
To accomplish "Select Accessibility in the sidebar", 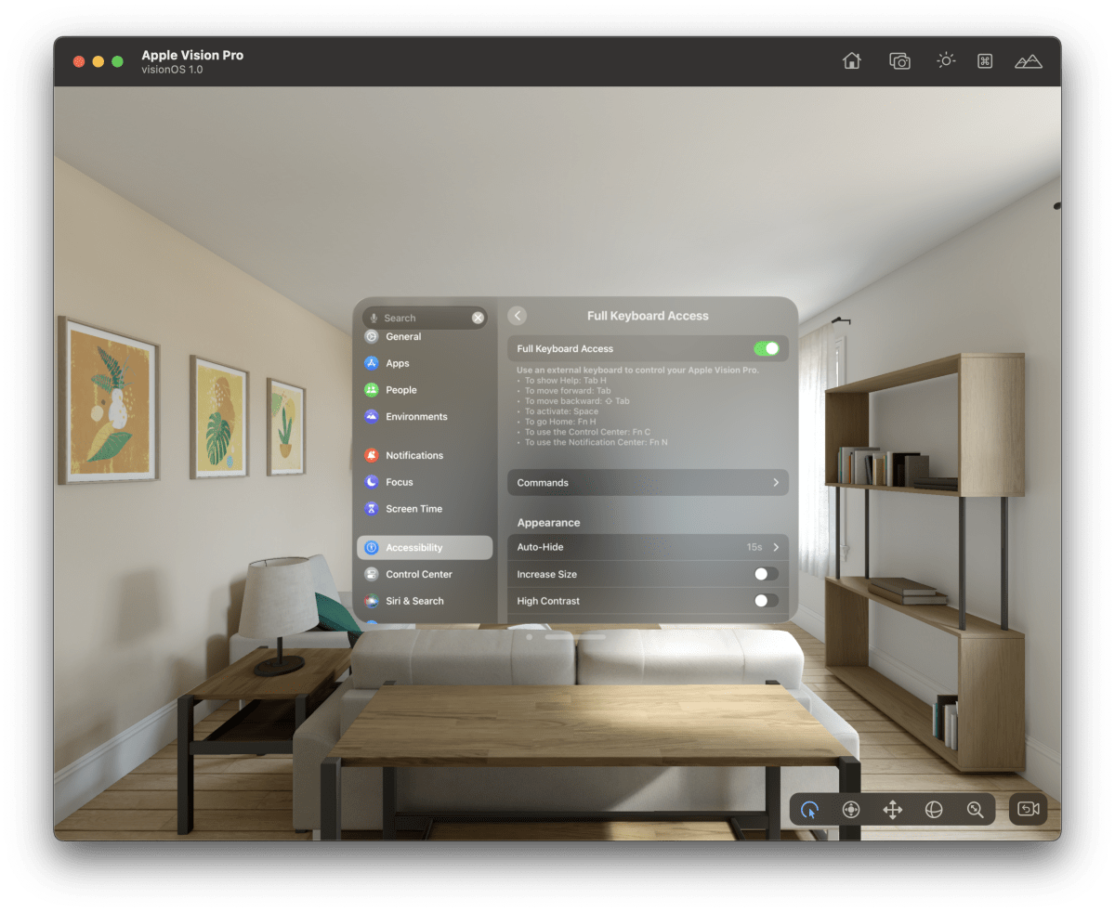I will point(425,548).
